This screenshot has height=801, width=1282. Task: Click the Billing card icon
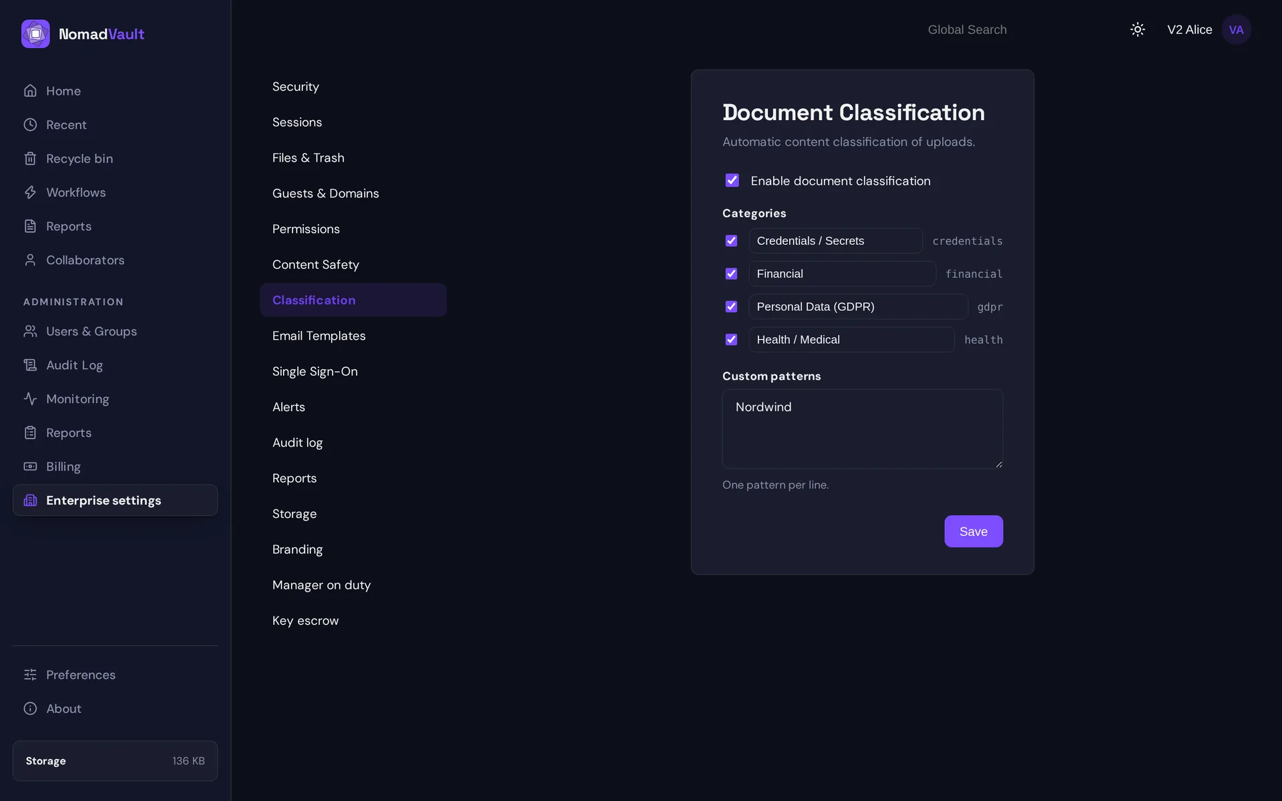[x=30, y=466]
